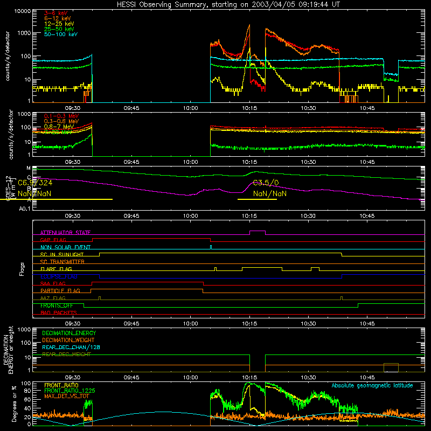Select the green FRONT_RATIO_1225 legend label
This screenshot has width=431, height=431.
pyautogui.click(x=69, y=391)
